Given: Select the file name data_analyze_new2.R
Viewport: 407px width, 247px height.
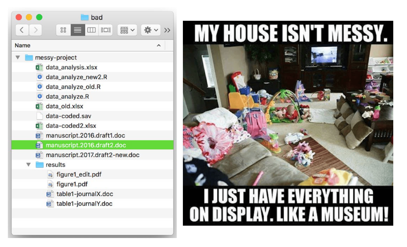Looking at the screenshot, I should [77, 77].
